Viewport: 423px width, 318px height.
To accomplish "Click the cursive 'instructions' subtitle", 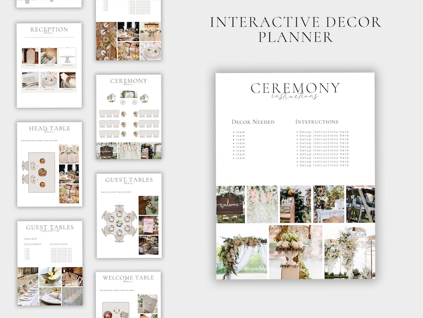I will click(295, 97).
